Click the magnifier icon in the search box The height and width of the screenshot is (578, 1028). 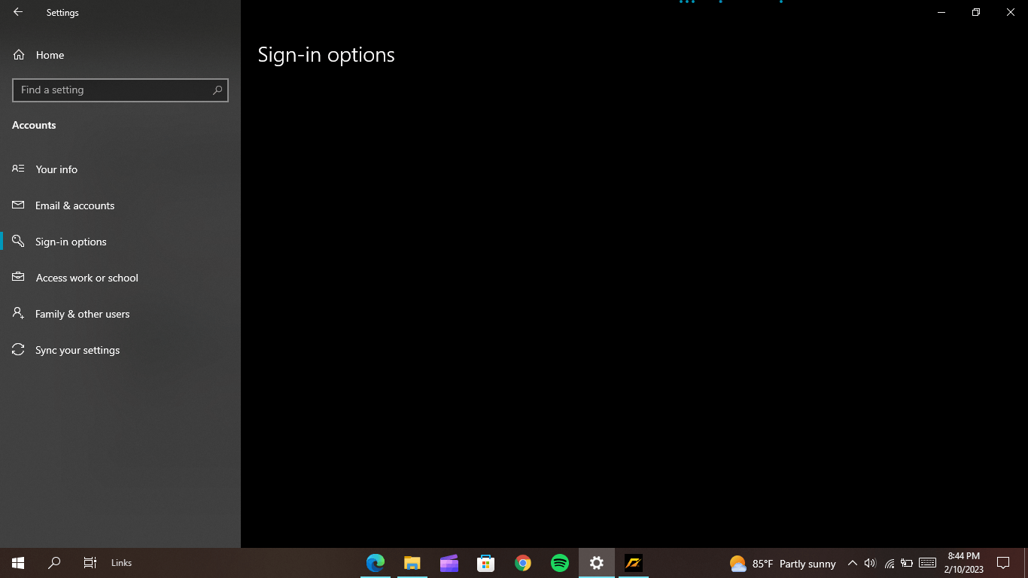[x=217, y=90]
